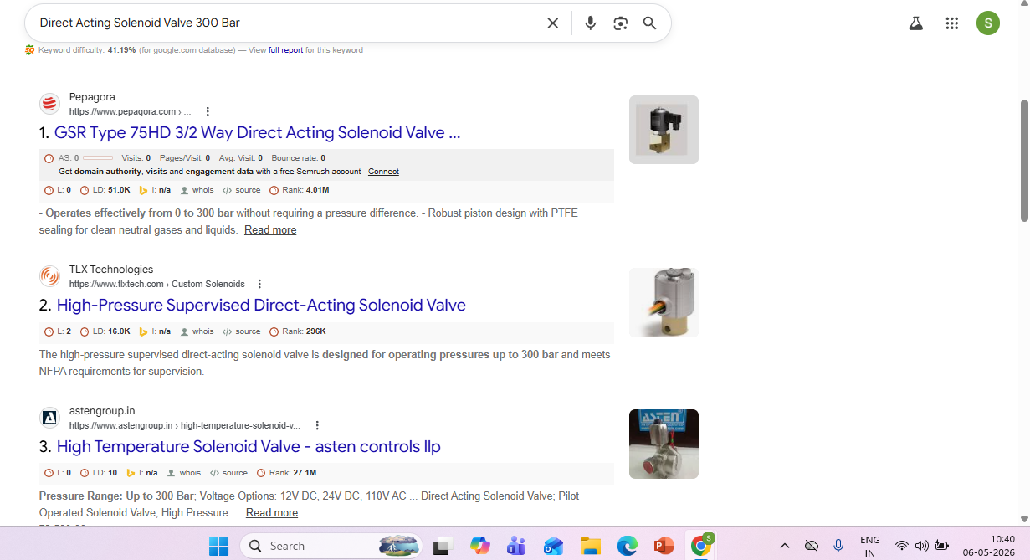Open GSR Type 75HD solenoid valve result
The width and height of the screenshot is (1030, 560).
tap(257, 132)
